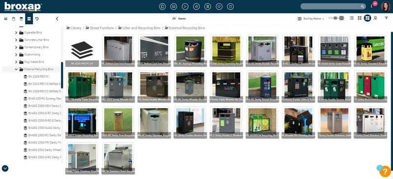
Task: Open the pink notifications badge
Action: pos(375,3)
